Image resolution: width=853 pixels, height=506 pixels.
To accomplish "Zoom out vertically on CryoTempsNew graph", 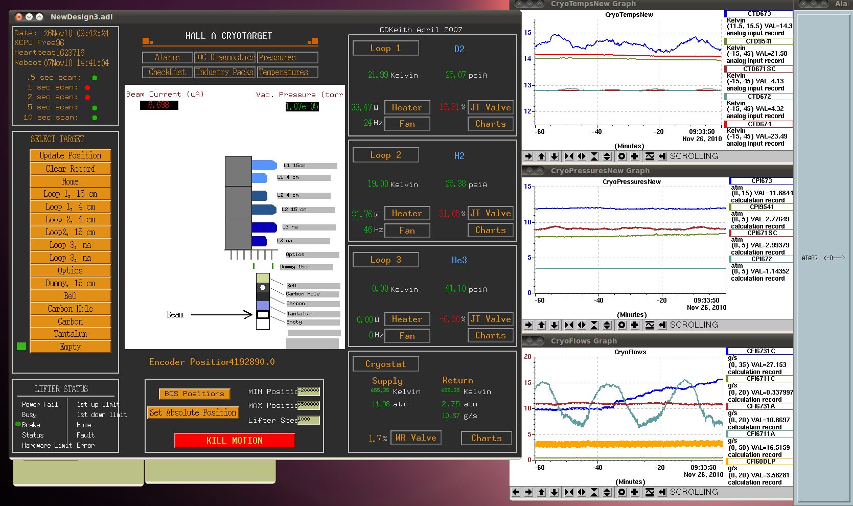I will (607, 156).
